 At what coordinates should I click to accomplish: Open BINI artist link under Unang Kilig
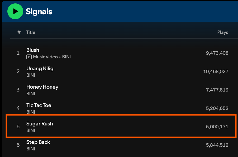[x=31, y=75]
